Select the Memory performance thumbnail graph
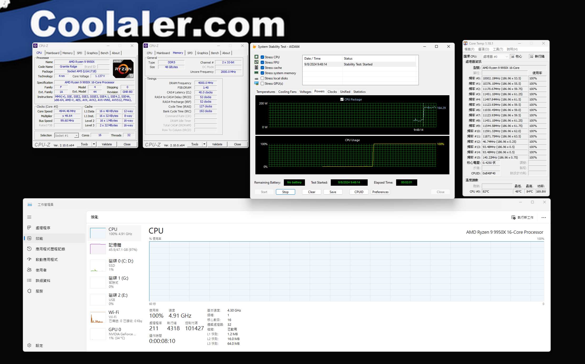 pyautogui.click(x=98, y=249)
